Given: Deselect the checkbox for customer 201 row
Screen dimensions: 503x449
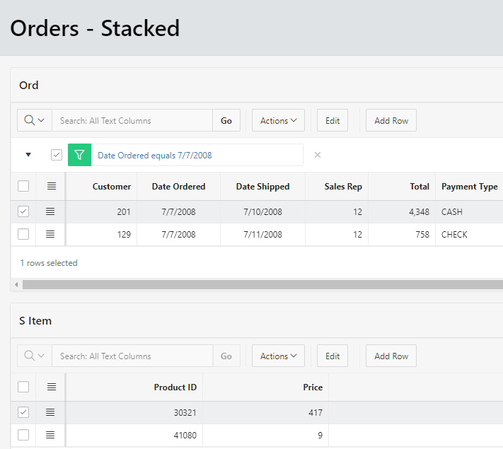Looking at the screenshot, I should point(23,211).
